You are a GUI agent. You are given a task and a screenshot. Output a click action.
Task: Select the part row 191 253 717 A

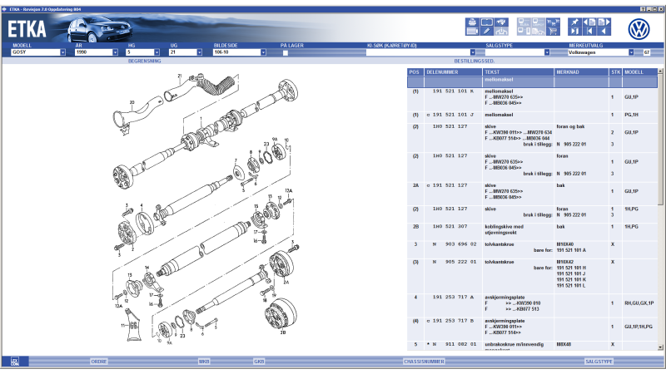454,297
